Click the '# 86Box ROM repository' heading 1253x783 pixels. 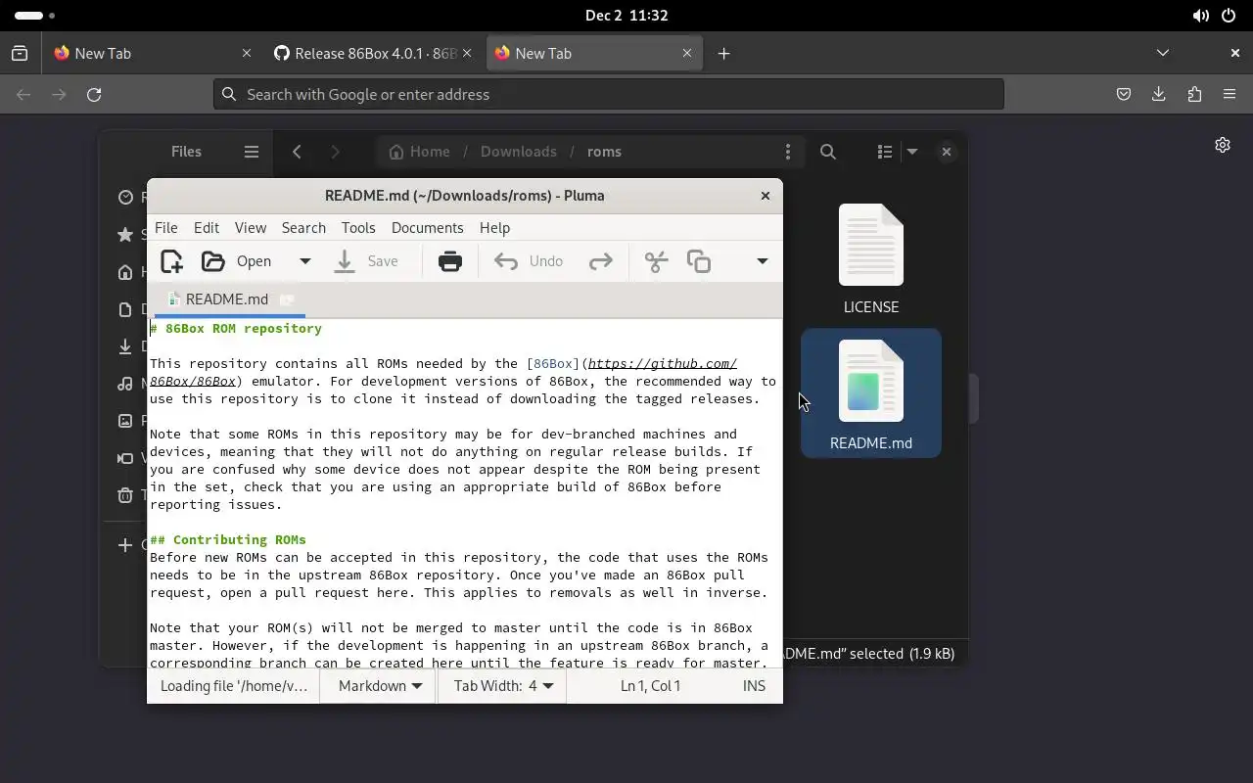(236, 328)
